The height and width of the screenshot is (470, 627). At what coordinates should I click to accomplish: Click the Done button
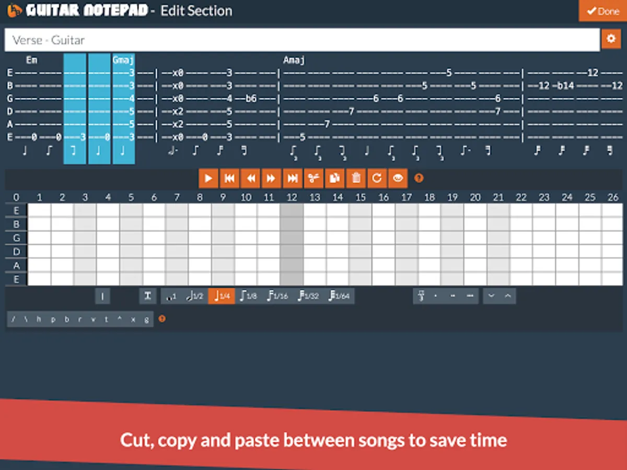(x=602, y=11)
